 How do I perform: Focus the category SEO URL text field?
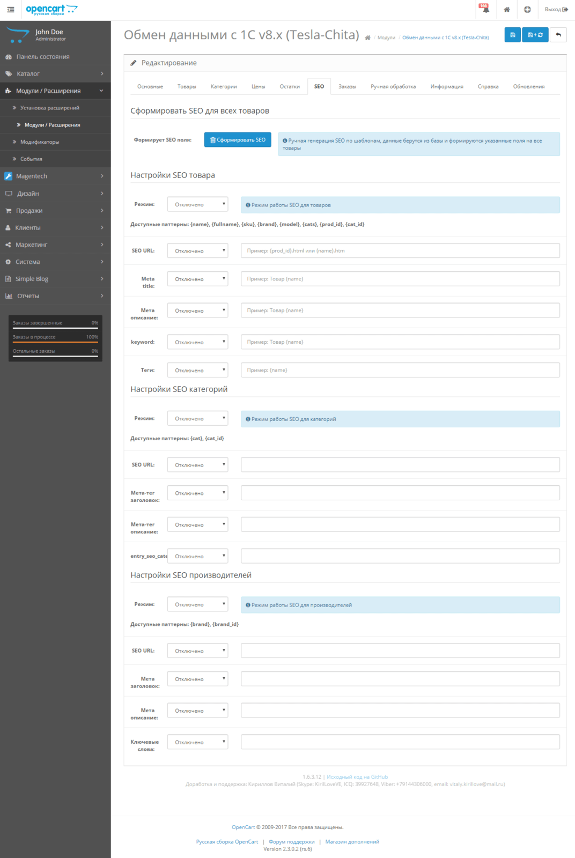coord(400,465)
